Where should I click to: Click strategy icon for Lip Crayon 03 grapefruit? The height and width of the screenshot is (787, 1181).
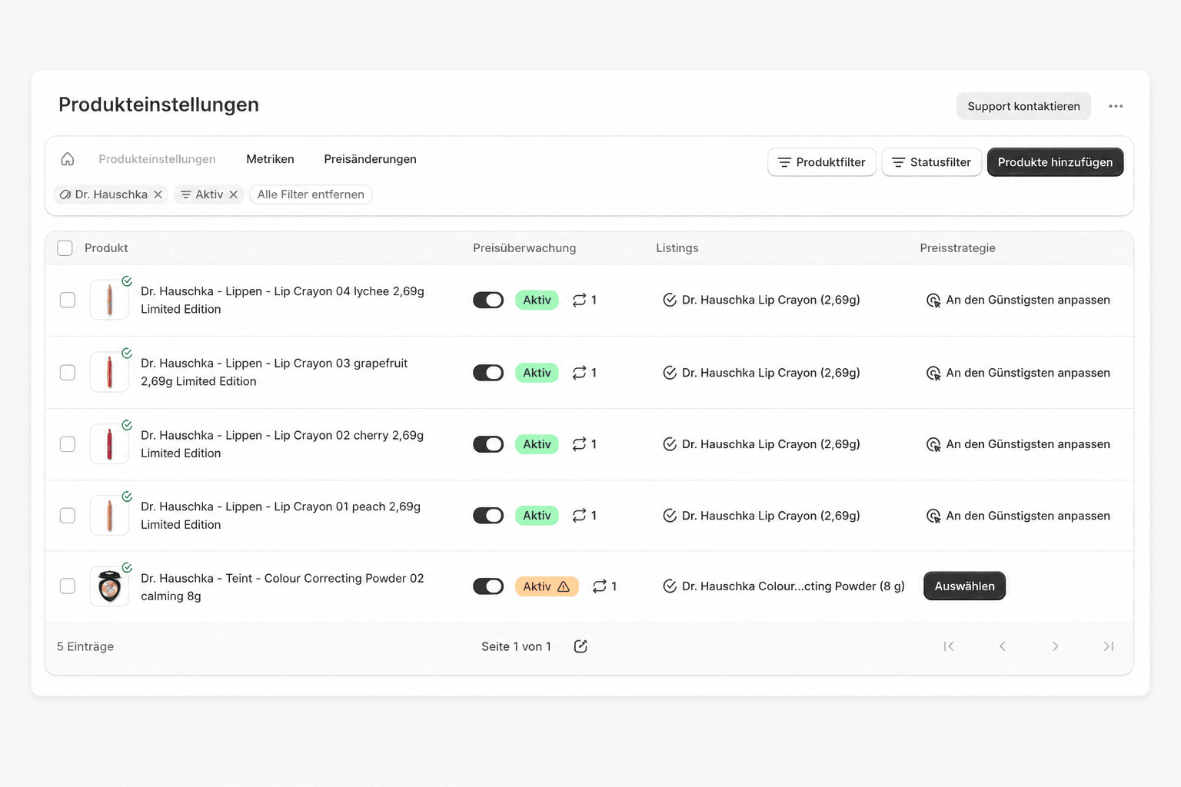[x=933, y=374]
